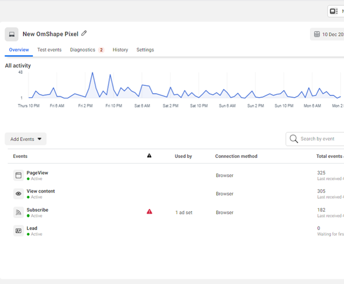344x284 pixels.
Task: Click the panel layout icon at top right
Action: pos(334,11)
